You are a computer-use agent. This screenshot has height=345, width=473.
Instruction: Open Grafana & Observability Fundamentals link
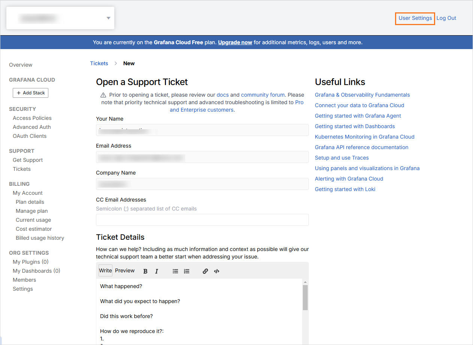pos(362,95)
